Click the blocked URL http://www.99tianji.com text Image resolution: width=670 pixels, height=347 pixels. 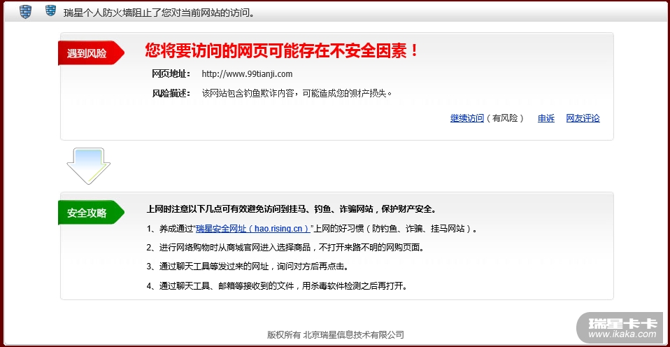point(247,74)
